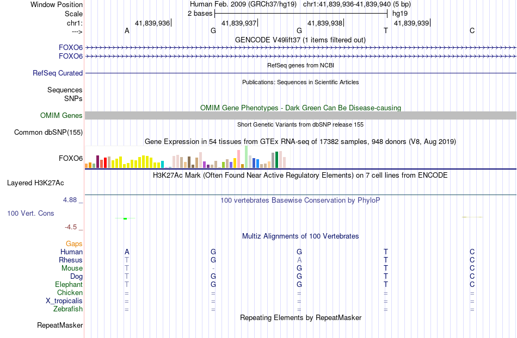Screen dimensions: 517x338
Task: Open the RefSeq Curated track label
Action: click(x=57, y=73)
